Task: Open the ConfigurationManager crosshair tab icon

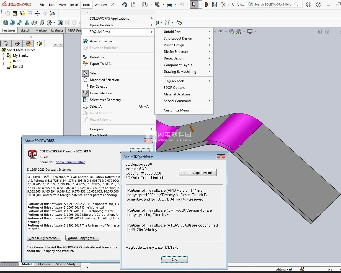Action: click(17, 44)
